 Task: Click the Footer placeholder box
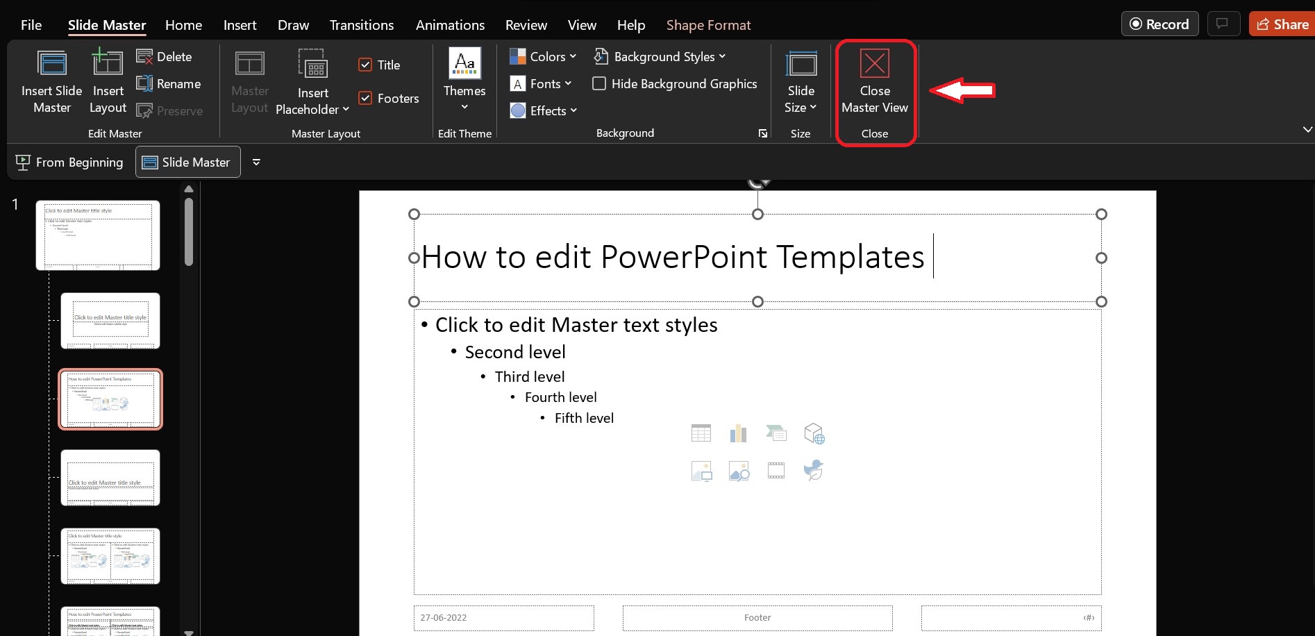(x=757, y=618)
